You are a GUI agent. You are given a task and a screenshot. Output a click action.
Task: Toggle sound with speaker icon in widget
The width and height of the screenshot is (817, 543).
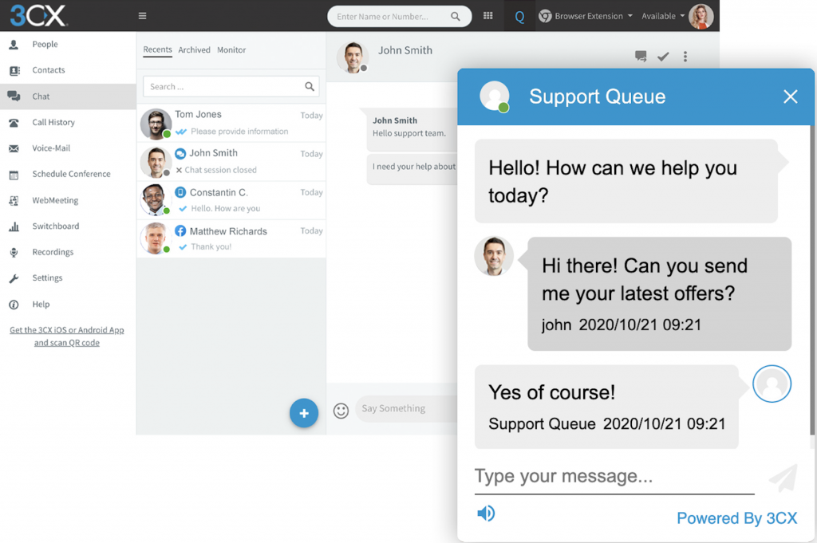pos(485,513)
